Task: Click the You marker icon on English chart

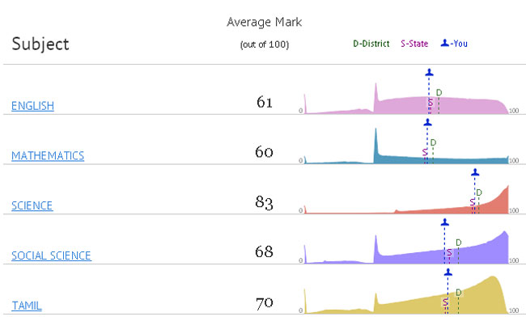Action: [429, 73]
